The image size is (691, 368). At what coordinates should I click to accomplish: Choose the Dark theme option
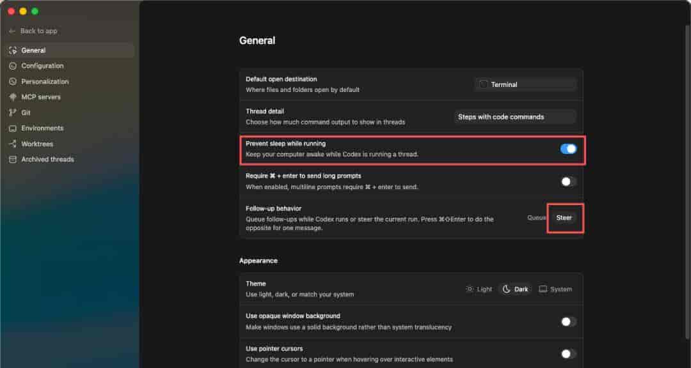[x=516, y=289]
